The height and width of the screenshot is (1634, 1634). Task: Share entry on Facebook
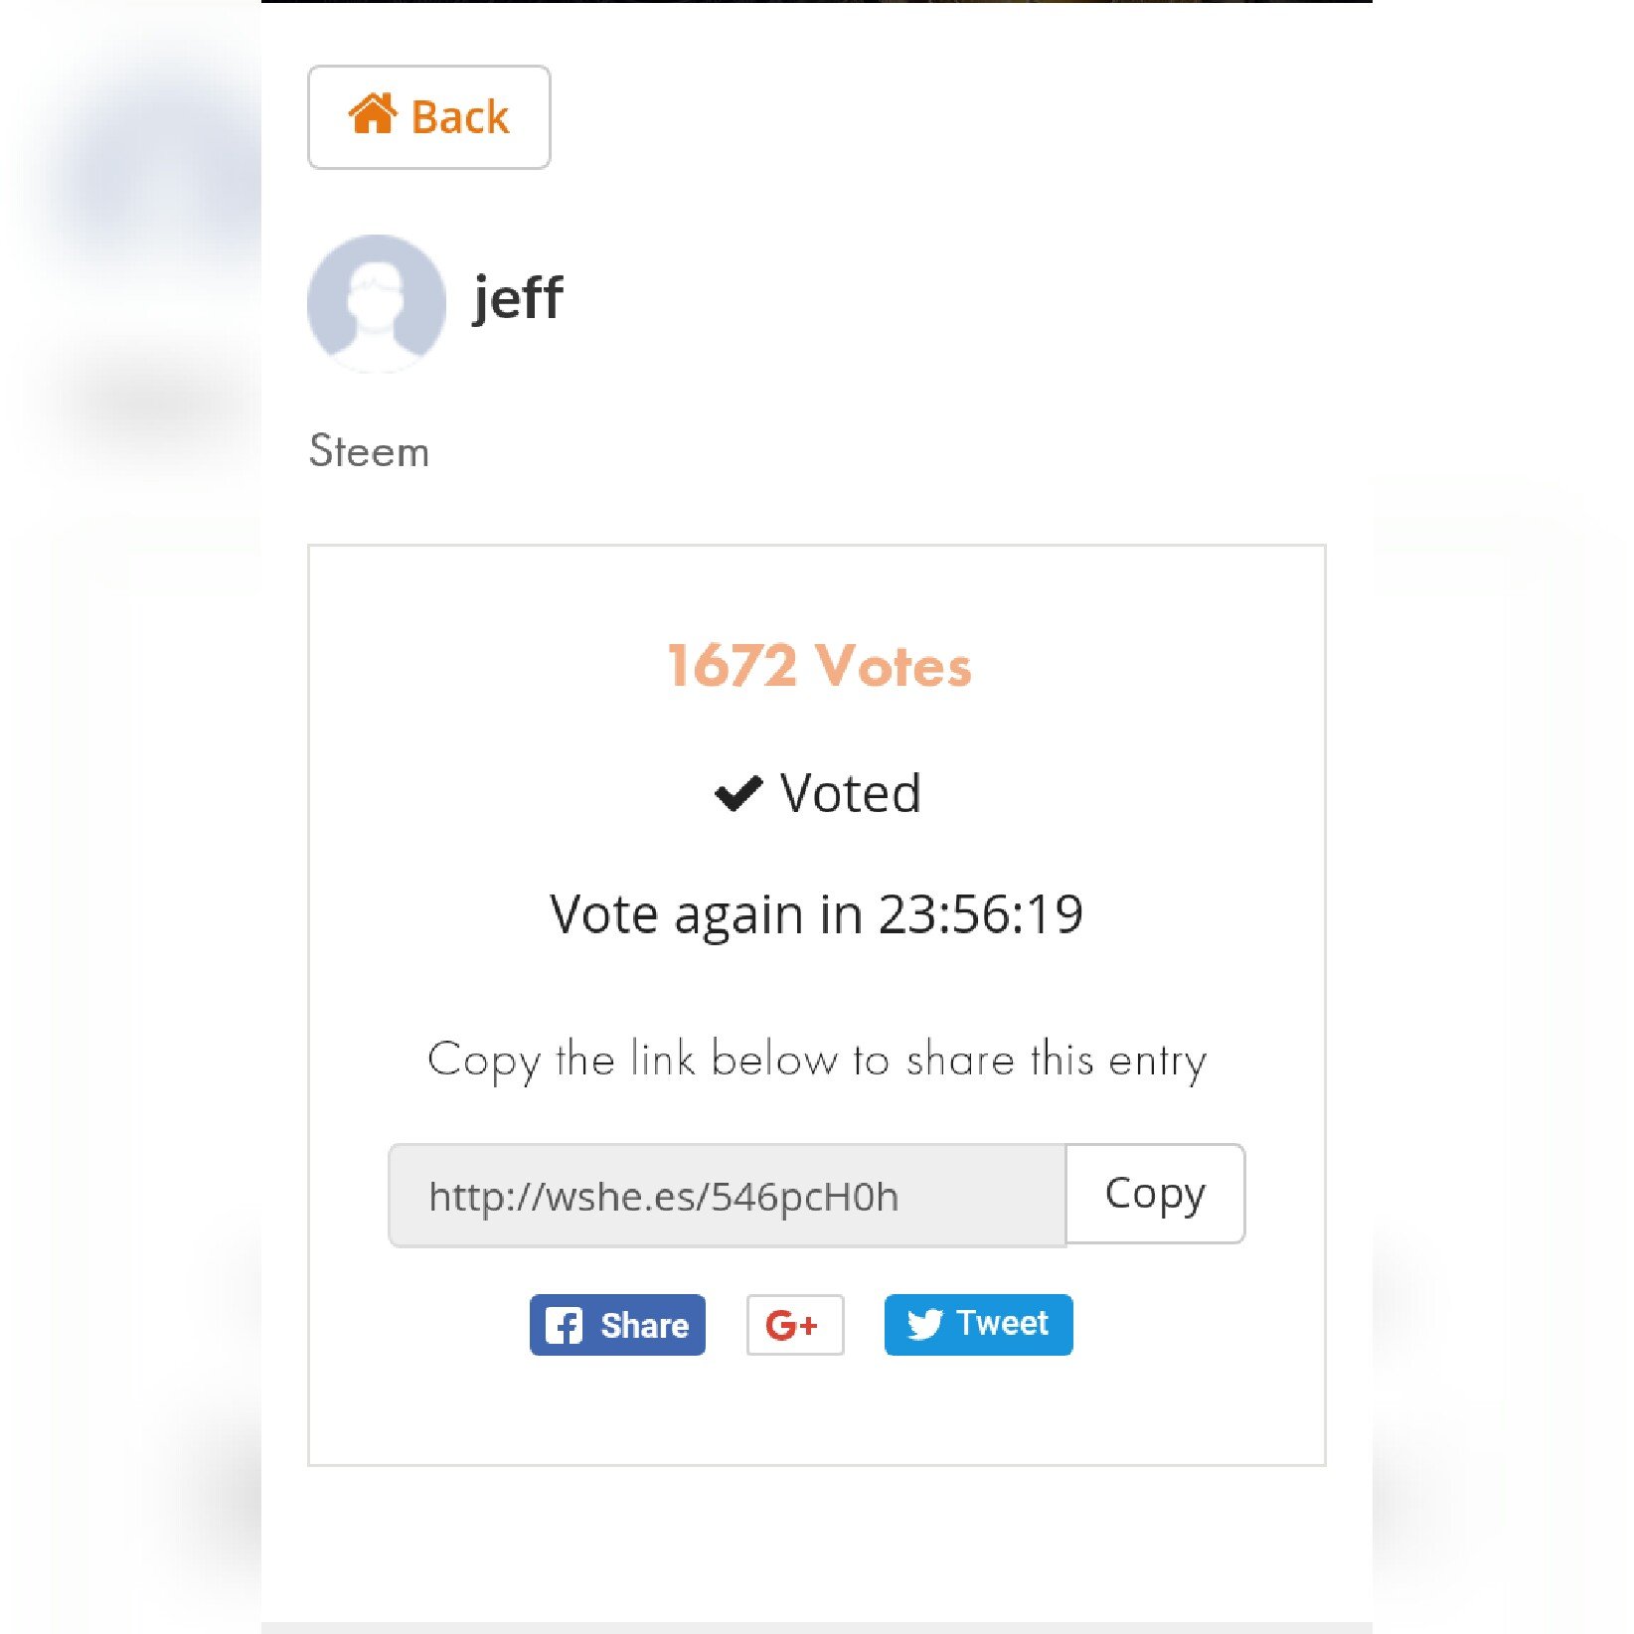pyautogui.click(x=617, y=1325)
